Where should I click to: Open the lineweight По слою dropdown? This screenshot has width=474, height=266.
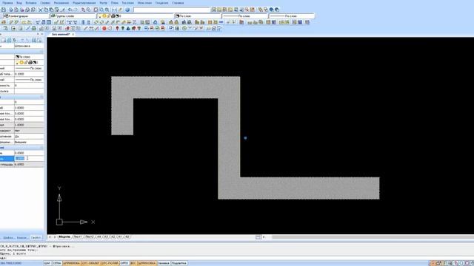tap(292, 16)
